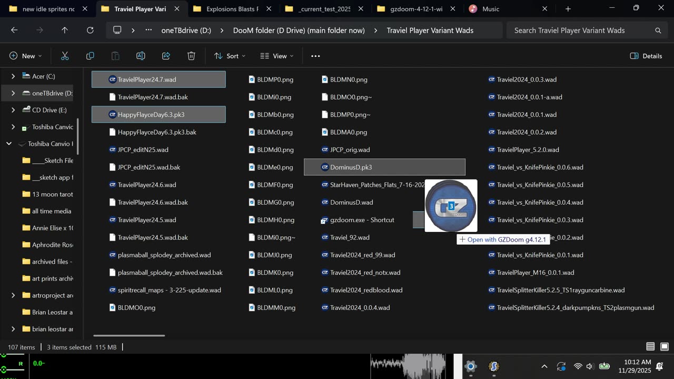Click the plasmaball_splodey_archived.wad file icon
The height and width of the screenshot is (379, 674).
pyautogui.click(x=112, y=255)
